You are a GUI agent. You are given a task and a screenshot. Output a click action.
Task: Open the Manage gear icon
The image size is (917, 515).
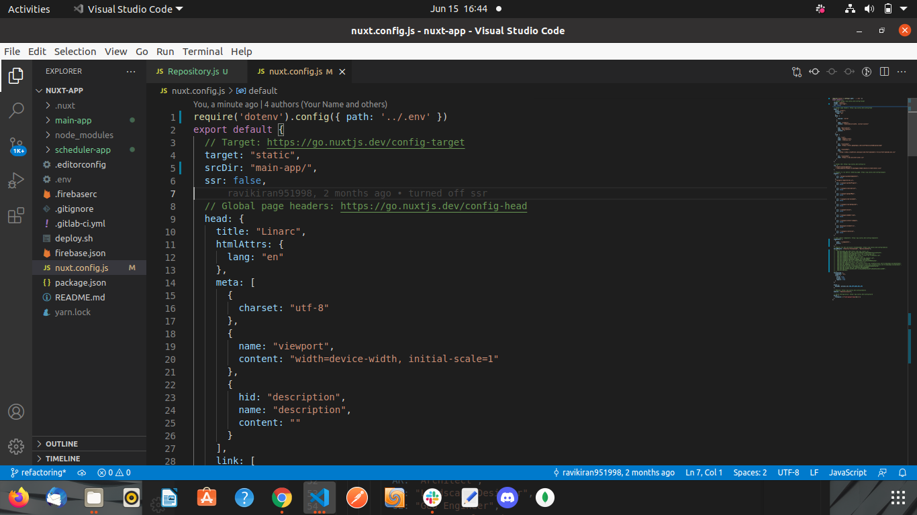click(x=16, y=446)
